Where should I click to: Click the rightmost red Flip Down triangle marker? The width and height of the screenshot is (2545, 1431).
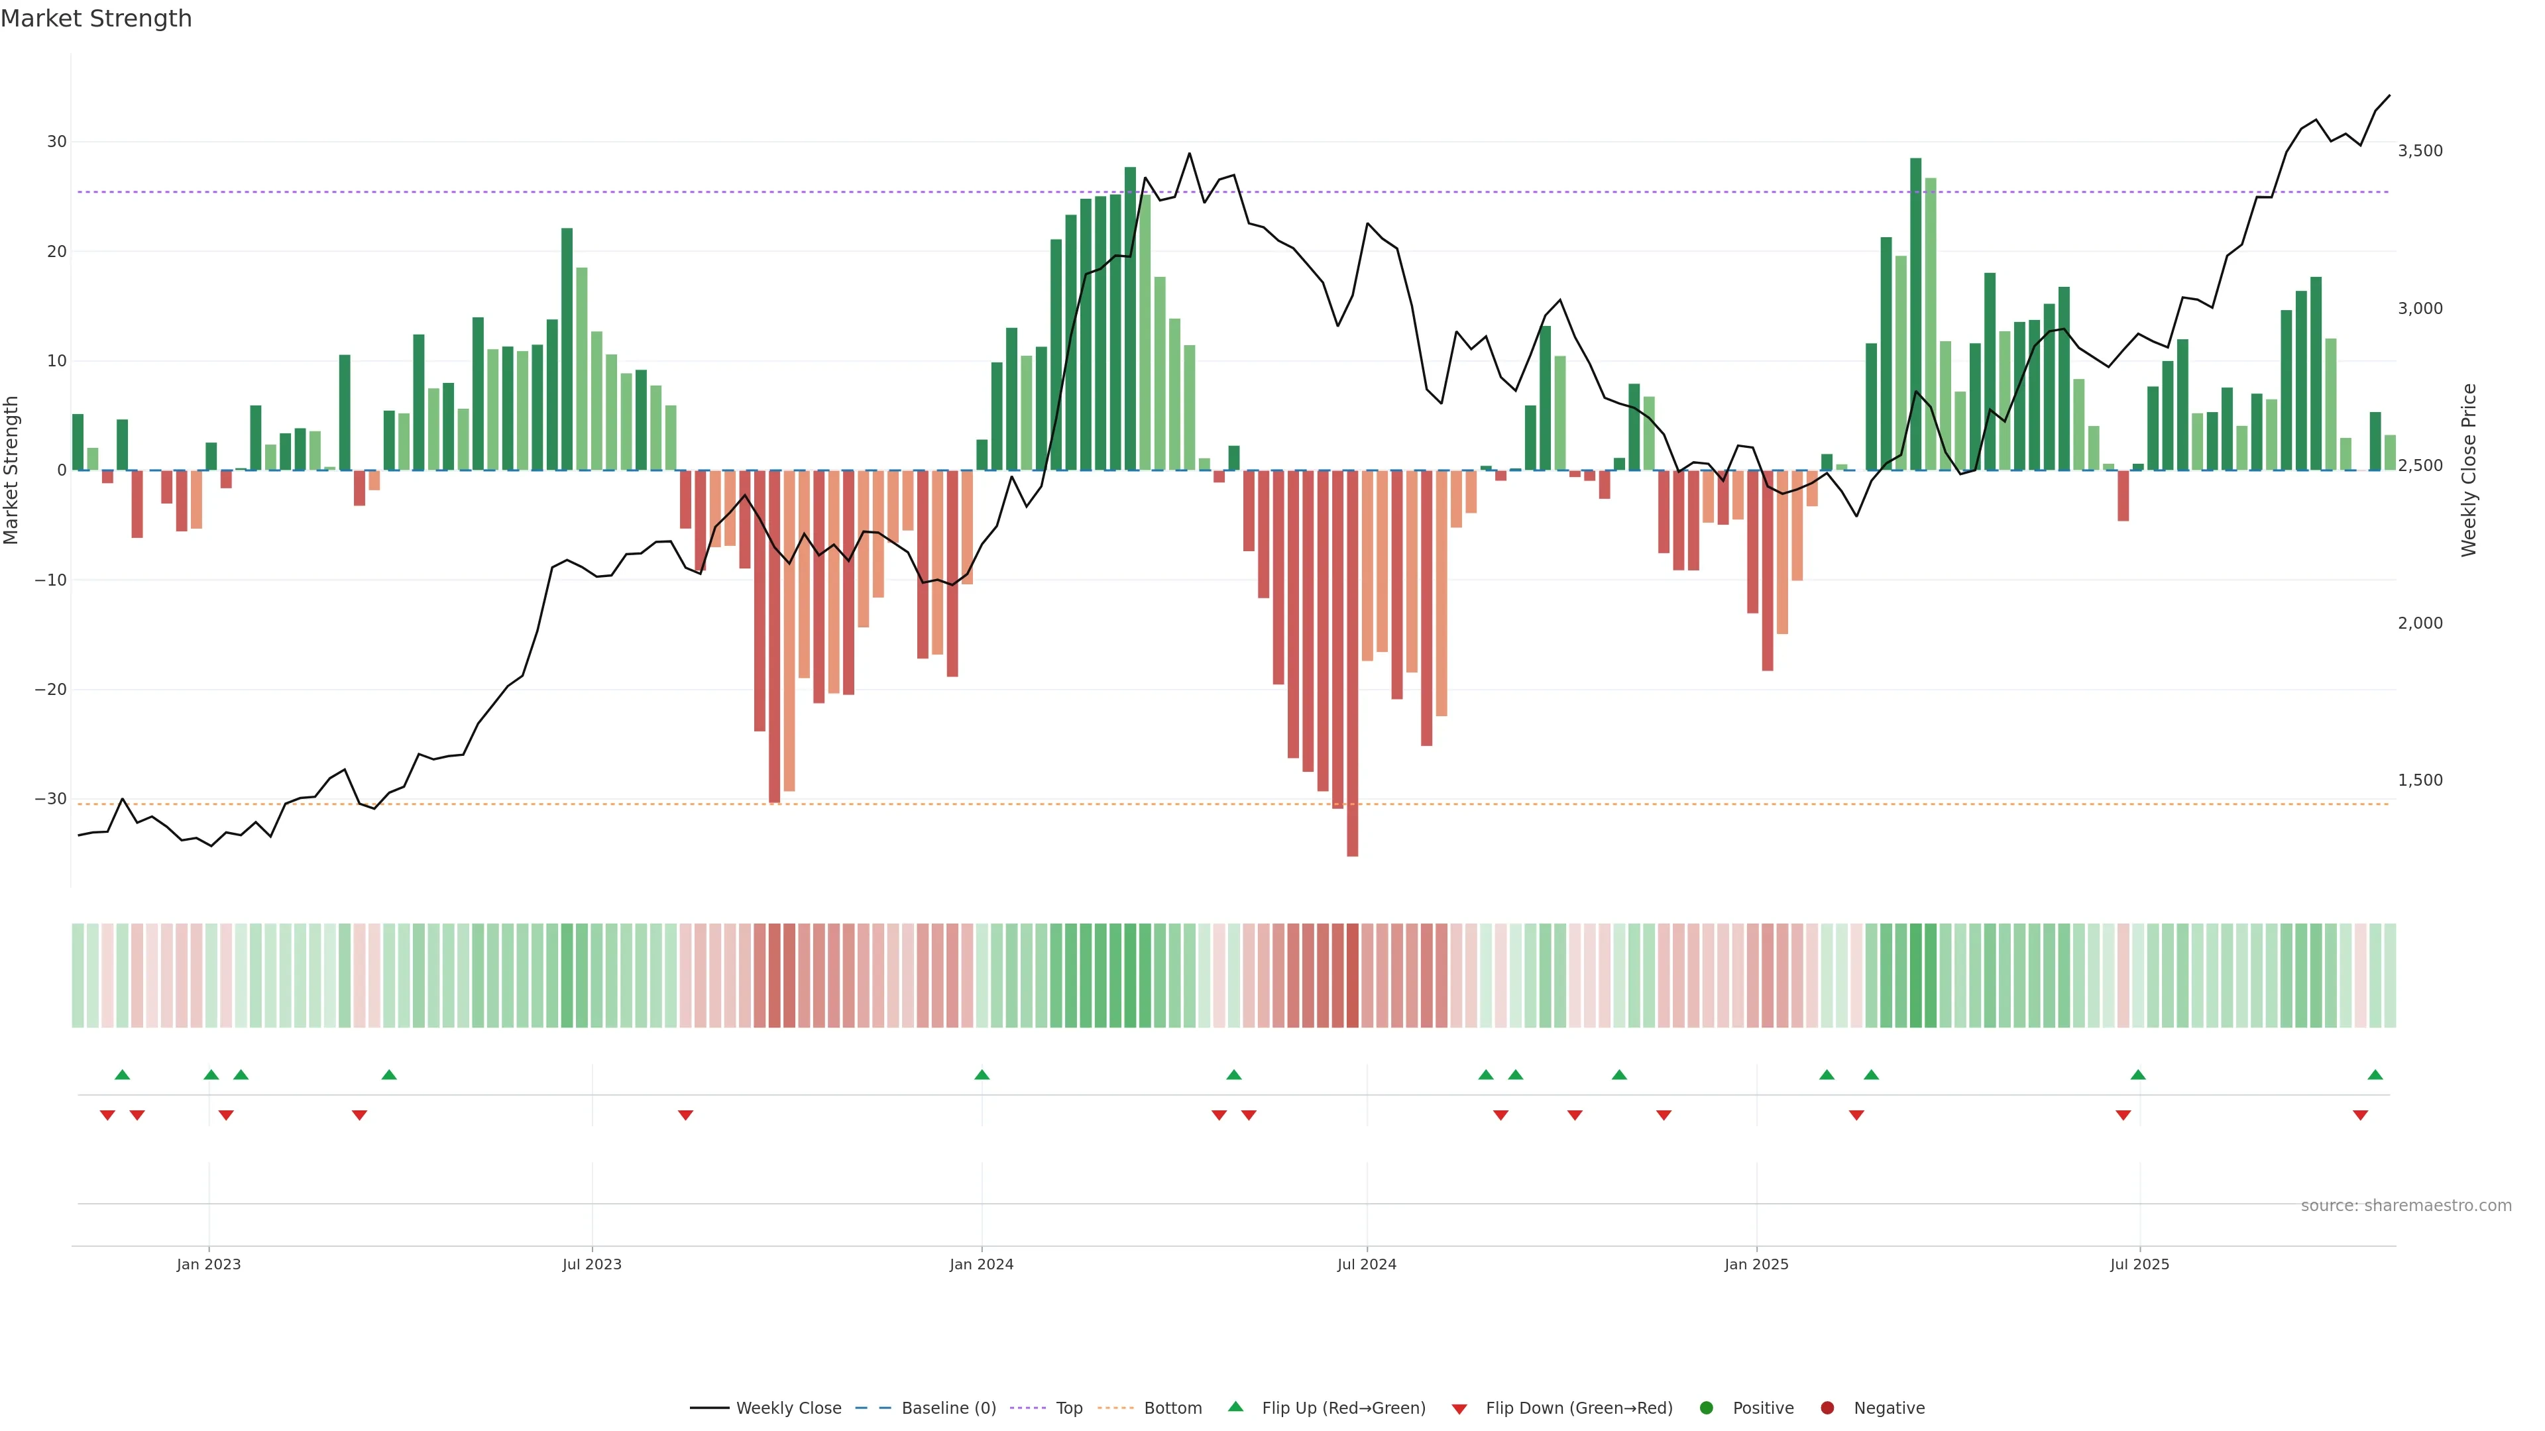point(2360,1115)
